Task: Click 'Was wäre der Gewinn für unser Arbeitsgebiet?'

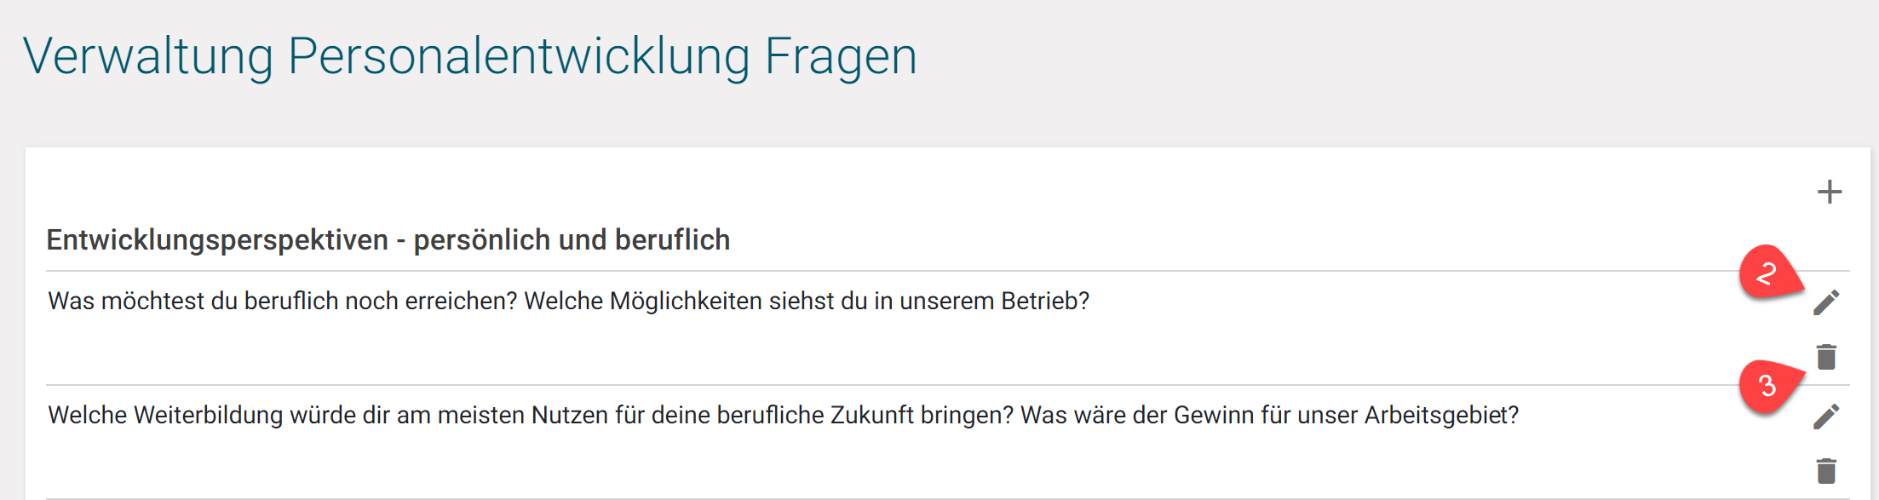Action: pyautogui.click(x=1269, y=416)
